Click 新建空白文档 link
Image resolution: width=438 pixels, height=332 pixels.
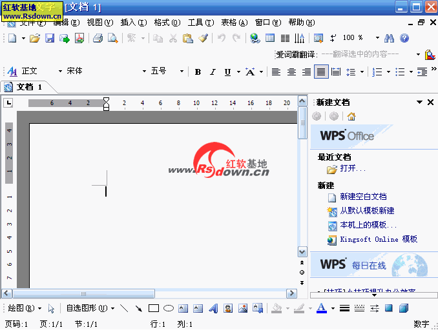tap(363, 197)
